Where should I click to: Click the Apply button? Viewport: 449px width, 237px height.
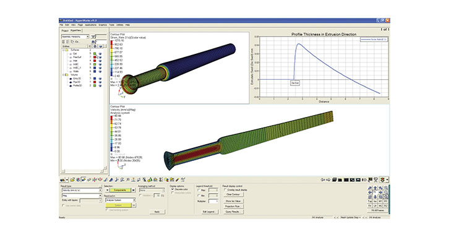tap(157, 212)
